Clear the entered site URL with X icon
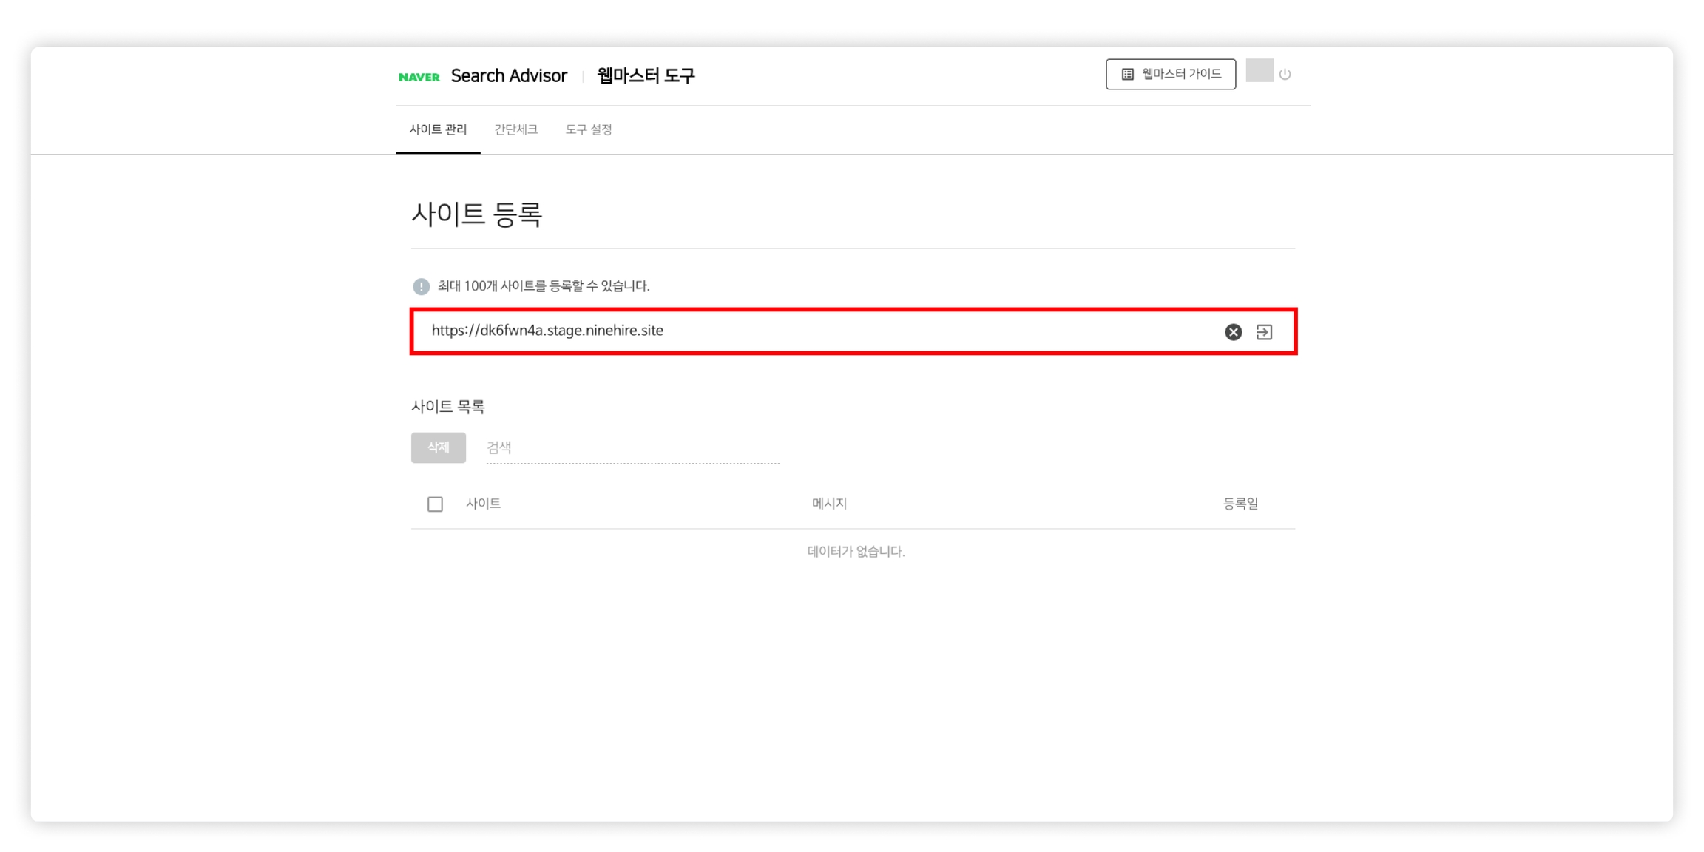Screen dimensions: 1704x852 (1233, 332)
